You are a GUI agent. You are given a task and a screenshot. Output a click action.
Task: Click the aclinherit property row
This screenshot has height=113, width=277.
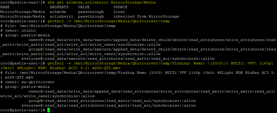pyautogui.click(x=90, y=16)
